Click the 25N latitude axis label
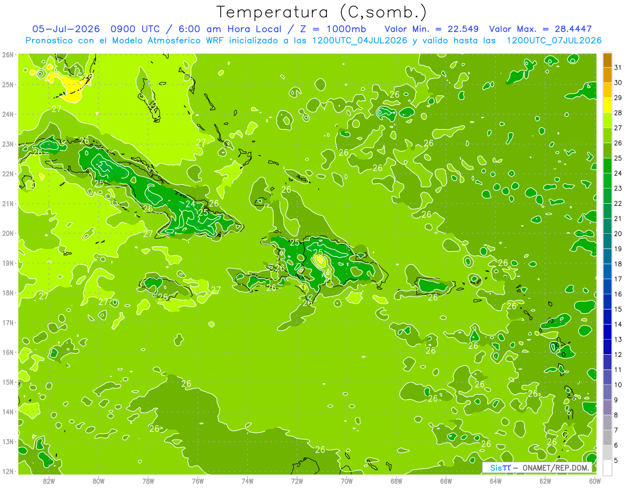Image resolution: width=632 pixels, height=488 pixels. [x=7, y=84]
